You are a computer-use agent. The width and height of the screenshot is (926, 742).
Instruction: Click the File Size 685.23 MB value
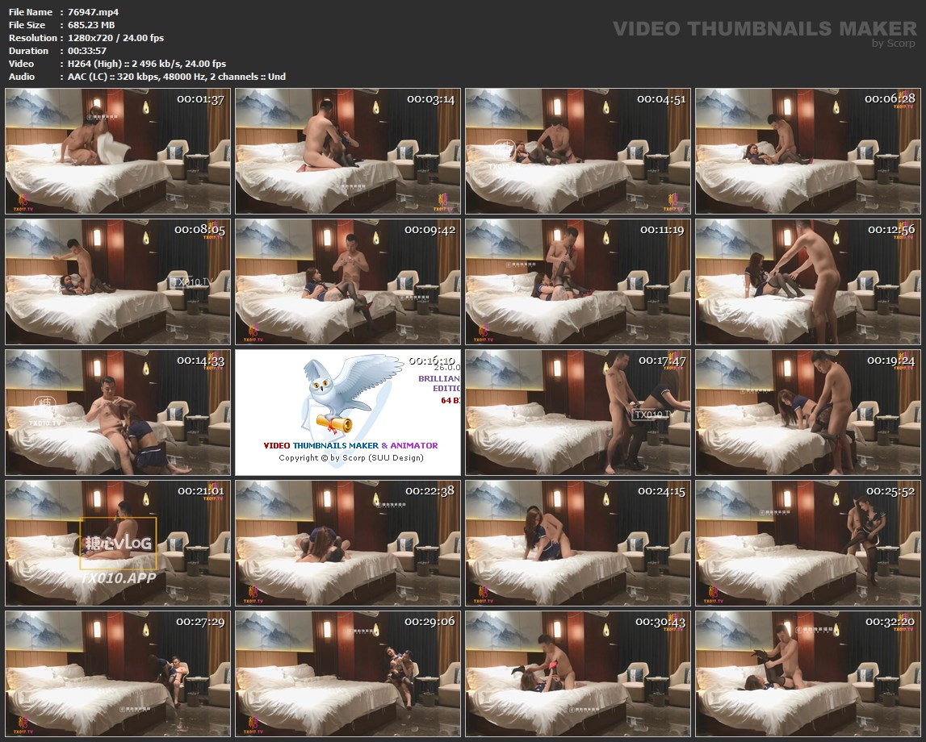click(x=87, y=25)
